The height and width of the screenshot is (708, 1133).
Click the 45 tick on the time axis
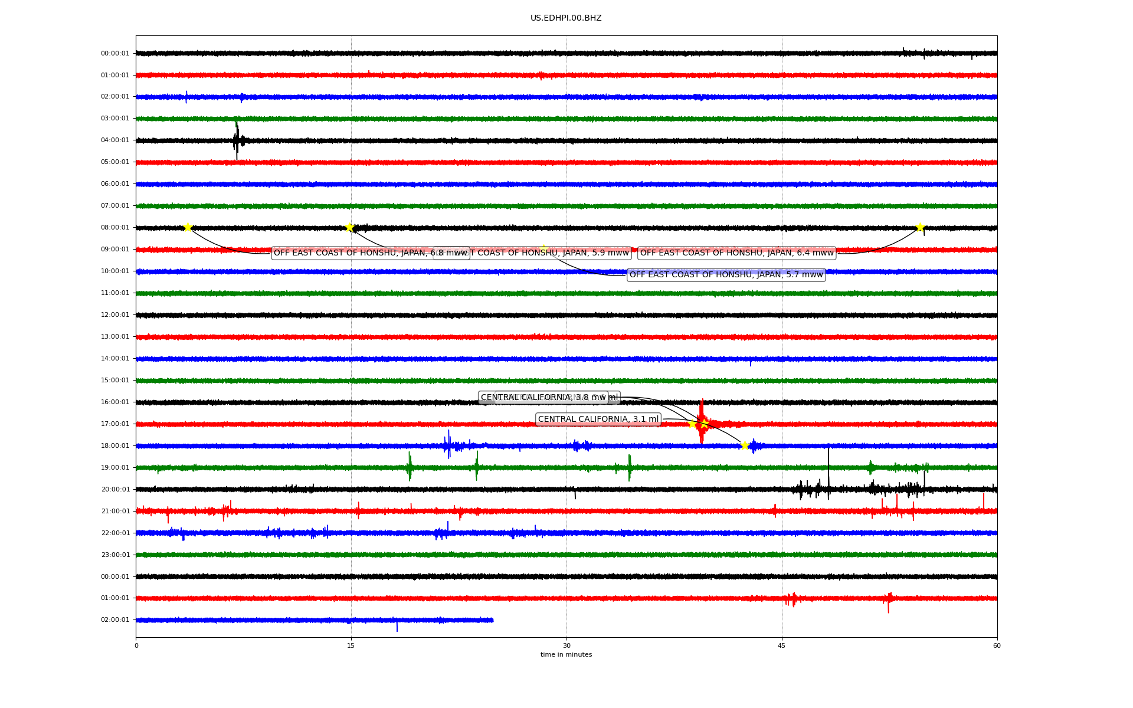[x=782, y=645]
